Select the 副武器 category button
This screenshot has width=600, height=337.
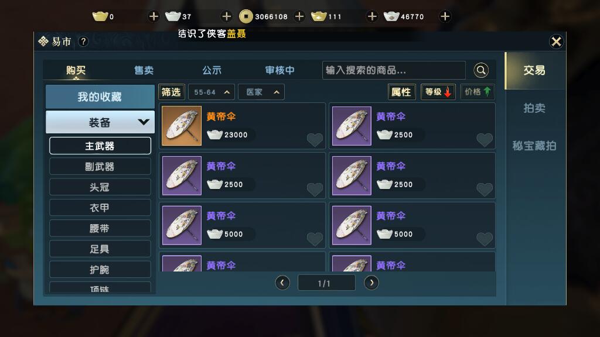click(100, 167)
